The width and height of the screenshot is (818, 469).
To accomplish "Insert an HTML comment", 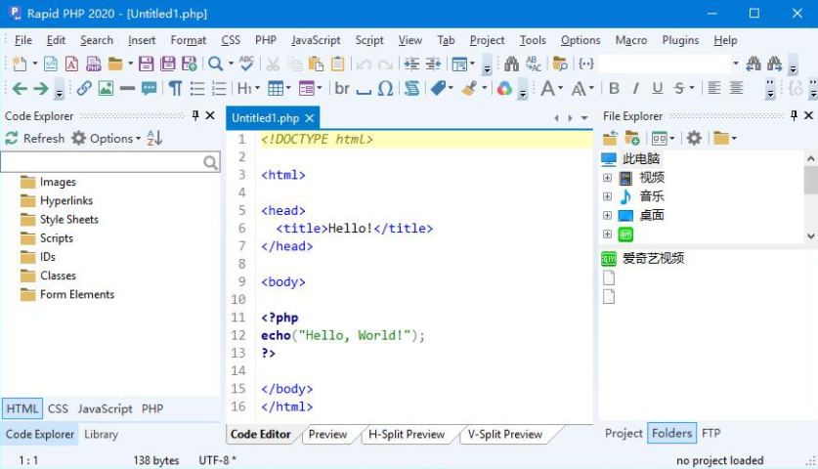I will 150,89.
